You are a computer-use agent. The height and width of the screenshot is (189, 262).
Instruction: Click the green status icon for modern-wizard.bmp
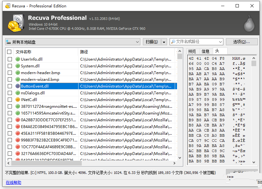[x=18, y=80]
